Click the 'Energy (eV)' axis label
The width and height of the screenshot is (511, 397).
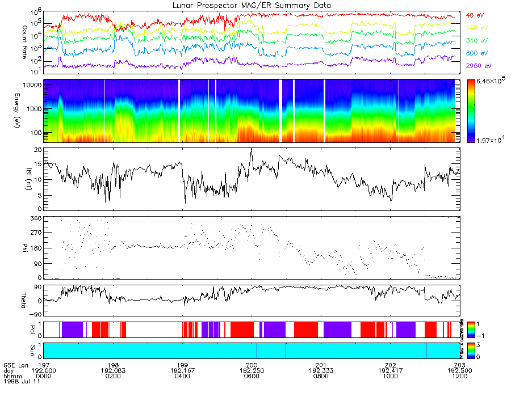click(x=17, y=111)
